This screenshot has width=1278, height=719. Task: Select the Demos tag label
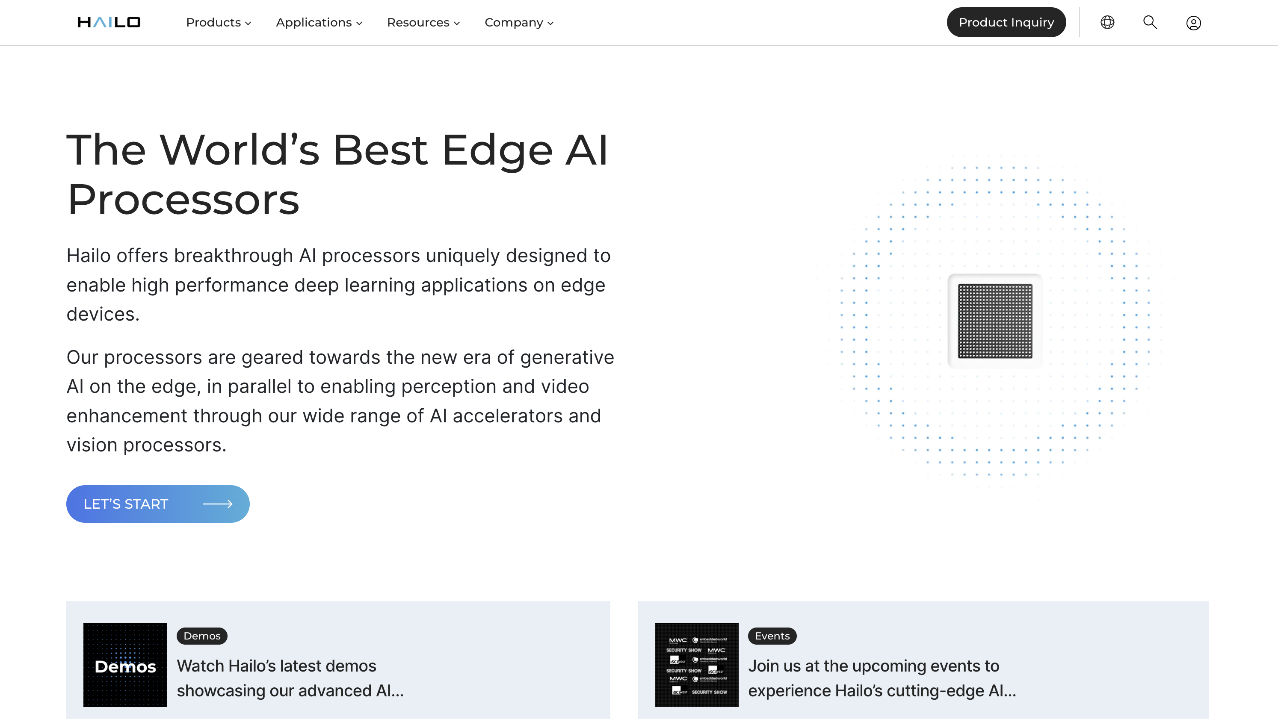click(202, 636)
